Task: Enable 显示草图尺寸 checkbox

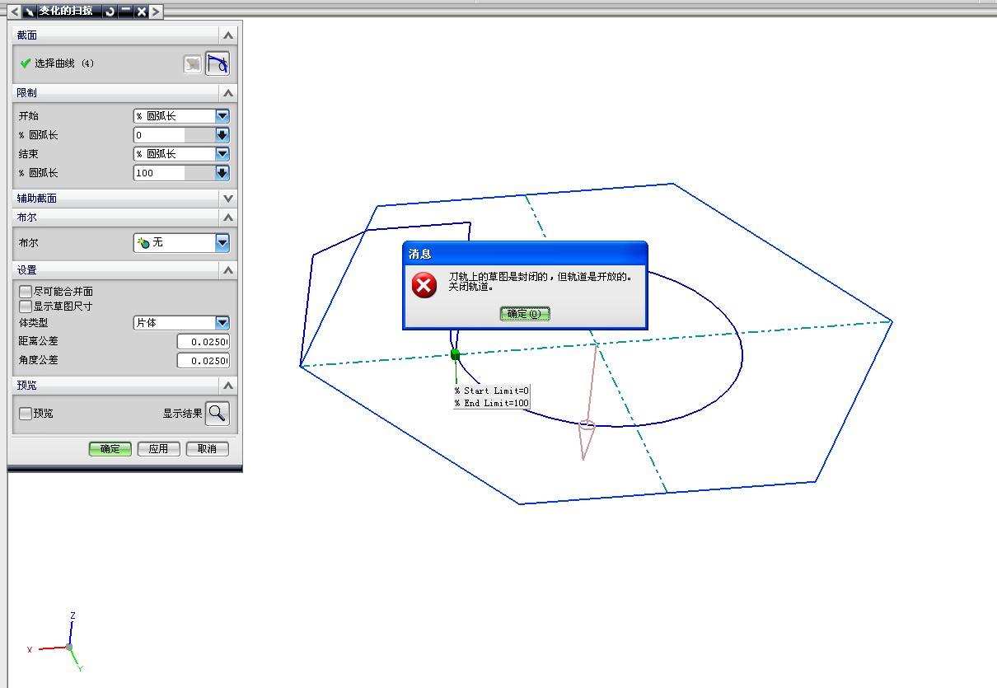Action: click(x=26, y=306)
